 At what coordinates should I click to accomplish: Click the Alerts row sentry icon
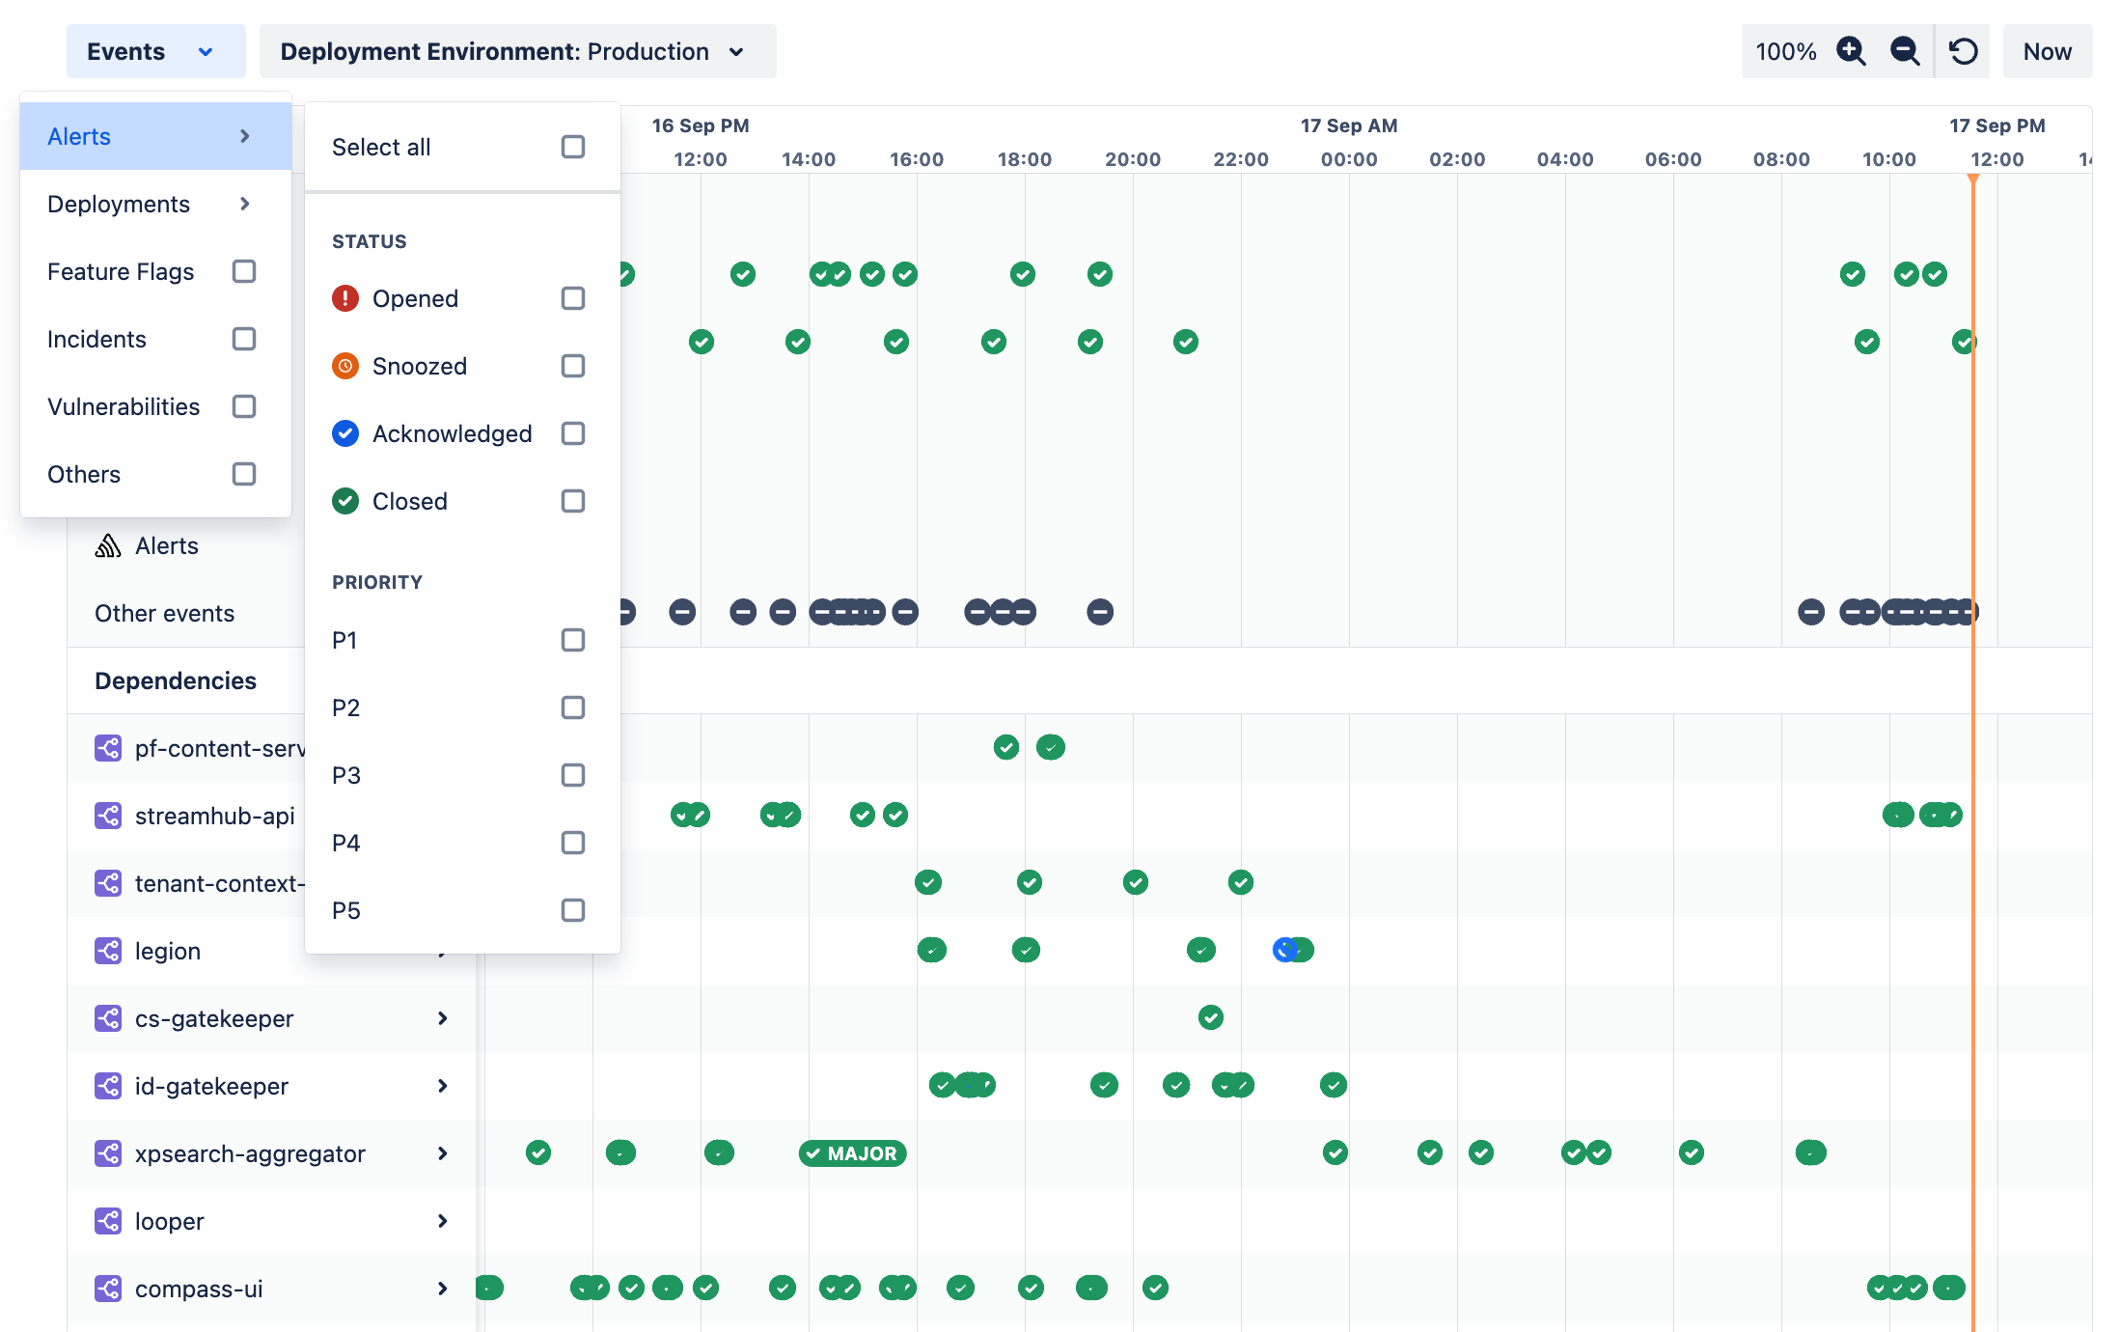[x=108, y=546]
